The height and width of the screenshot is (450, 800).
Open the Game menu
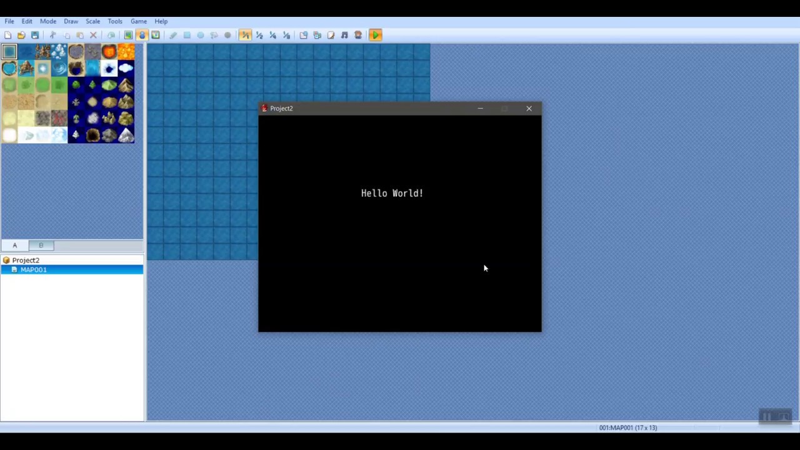pos(139,21)
